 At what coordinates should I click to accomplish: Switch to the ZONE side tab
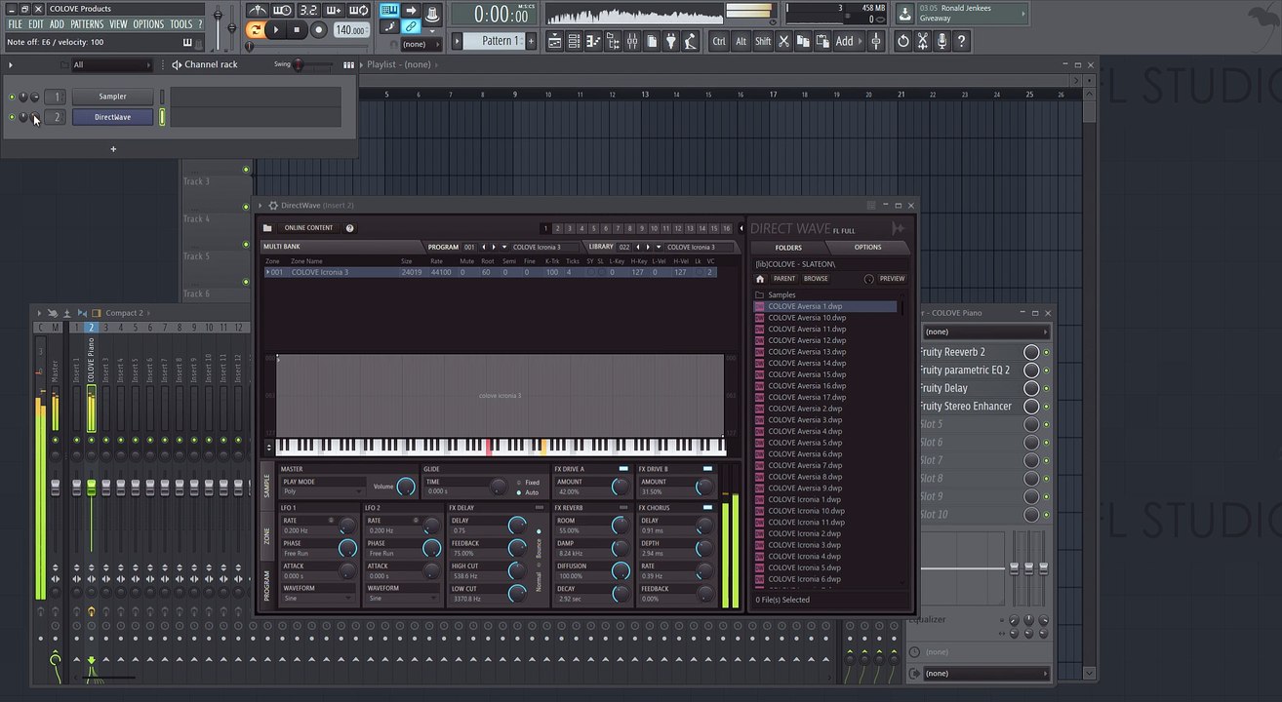(x=266, y=536)
